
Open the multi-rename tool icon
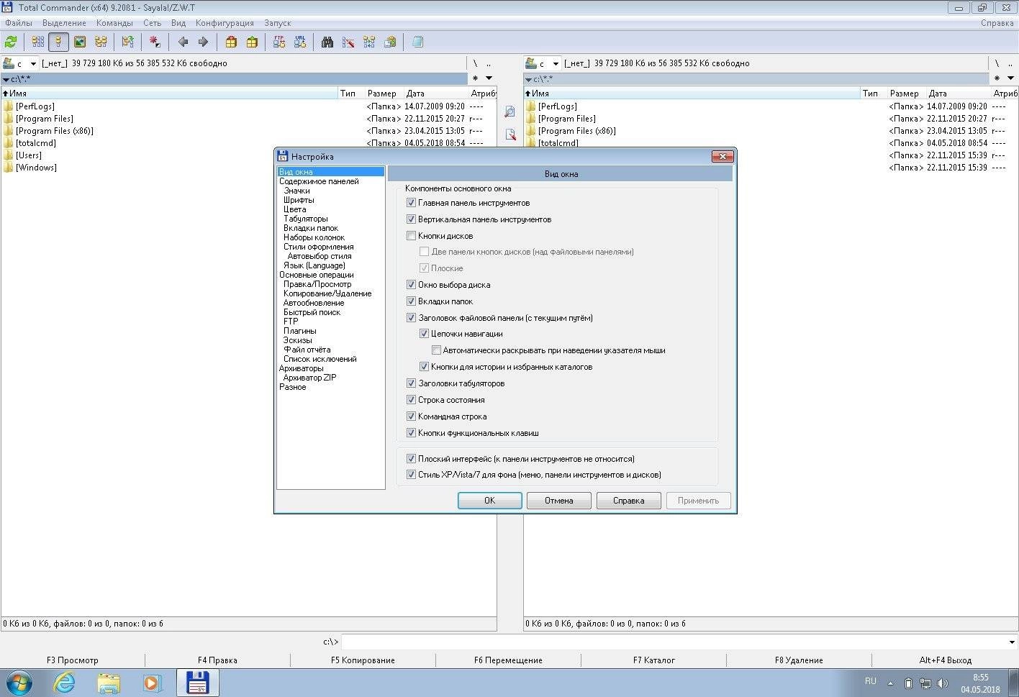(348, 42)
